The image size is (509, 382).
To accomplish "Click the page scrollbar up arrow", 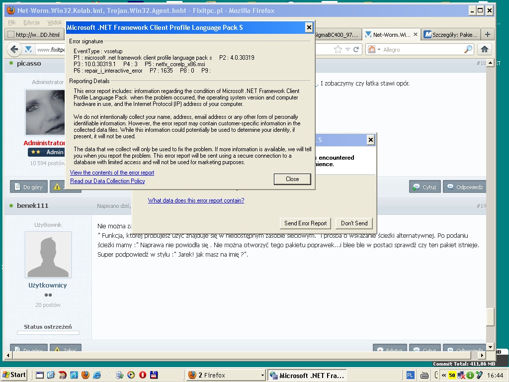I will click(491, 63).
